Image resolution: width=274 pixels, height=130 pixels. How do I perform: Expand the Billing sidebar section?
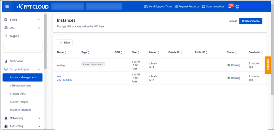(22, 20)
